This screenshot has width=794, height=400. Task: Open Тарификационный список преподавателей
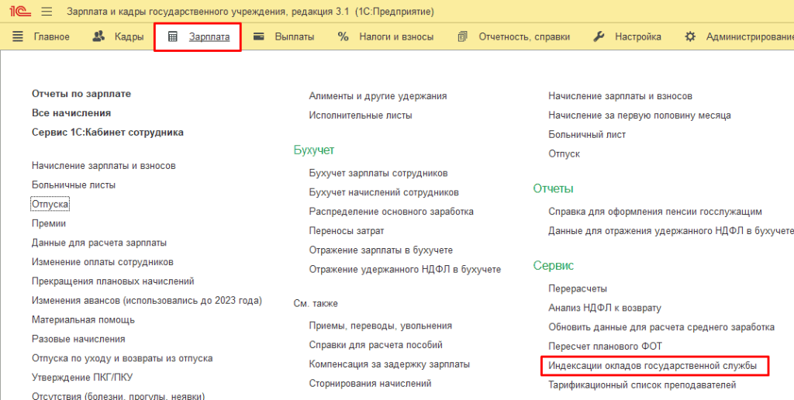tap(642, 384)
